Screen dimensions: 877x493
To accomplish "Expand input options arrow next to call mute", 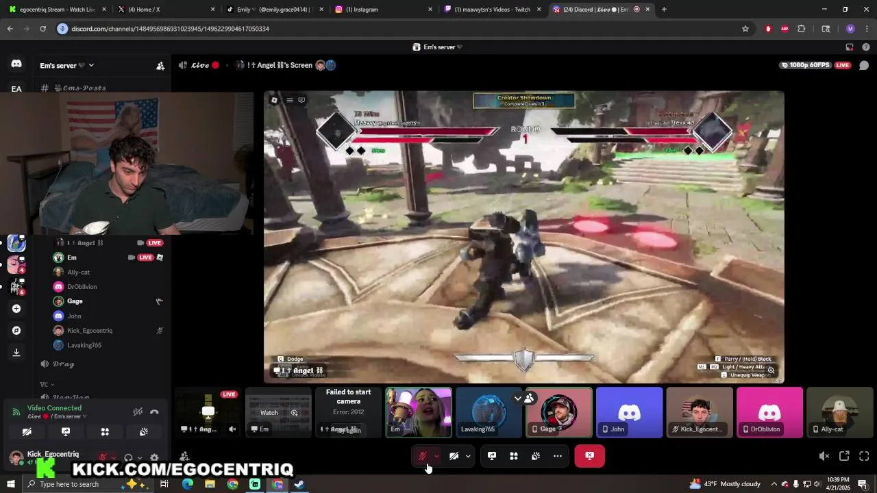I will 436,456.
